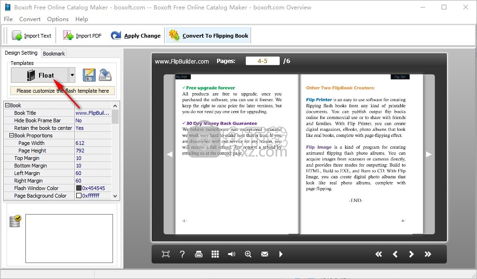Click the Flip Printer link text
Viewport: 477px width, 279px height.
coord(319,100)
